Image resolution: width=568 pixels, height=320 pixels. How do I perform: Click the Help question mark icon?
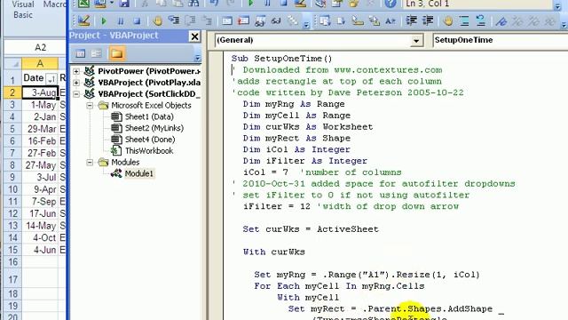click(390, 4)
